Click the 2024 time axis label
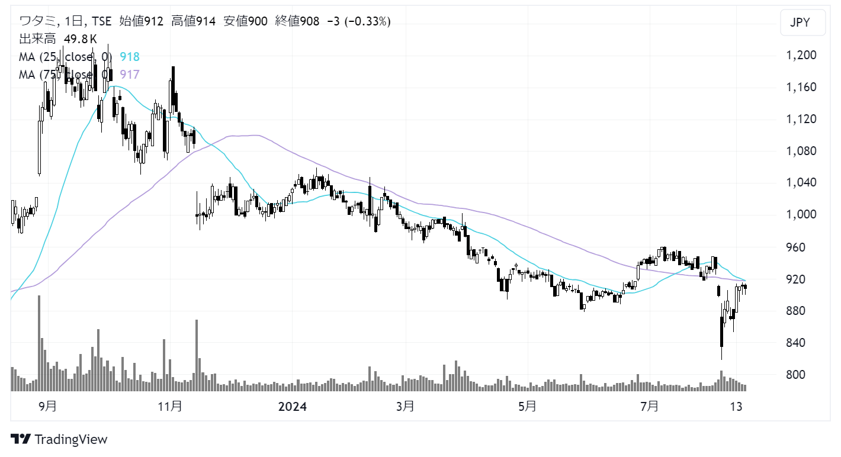Viewport: 841px width, 457px height. click(292, 407)
